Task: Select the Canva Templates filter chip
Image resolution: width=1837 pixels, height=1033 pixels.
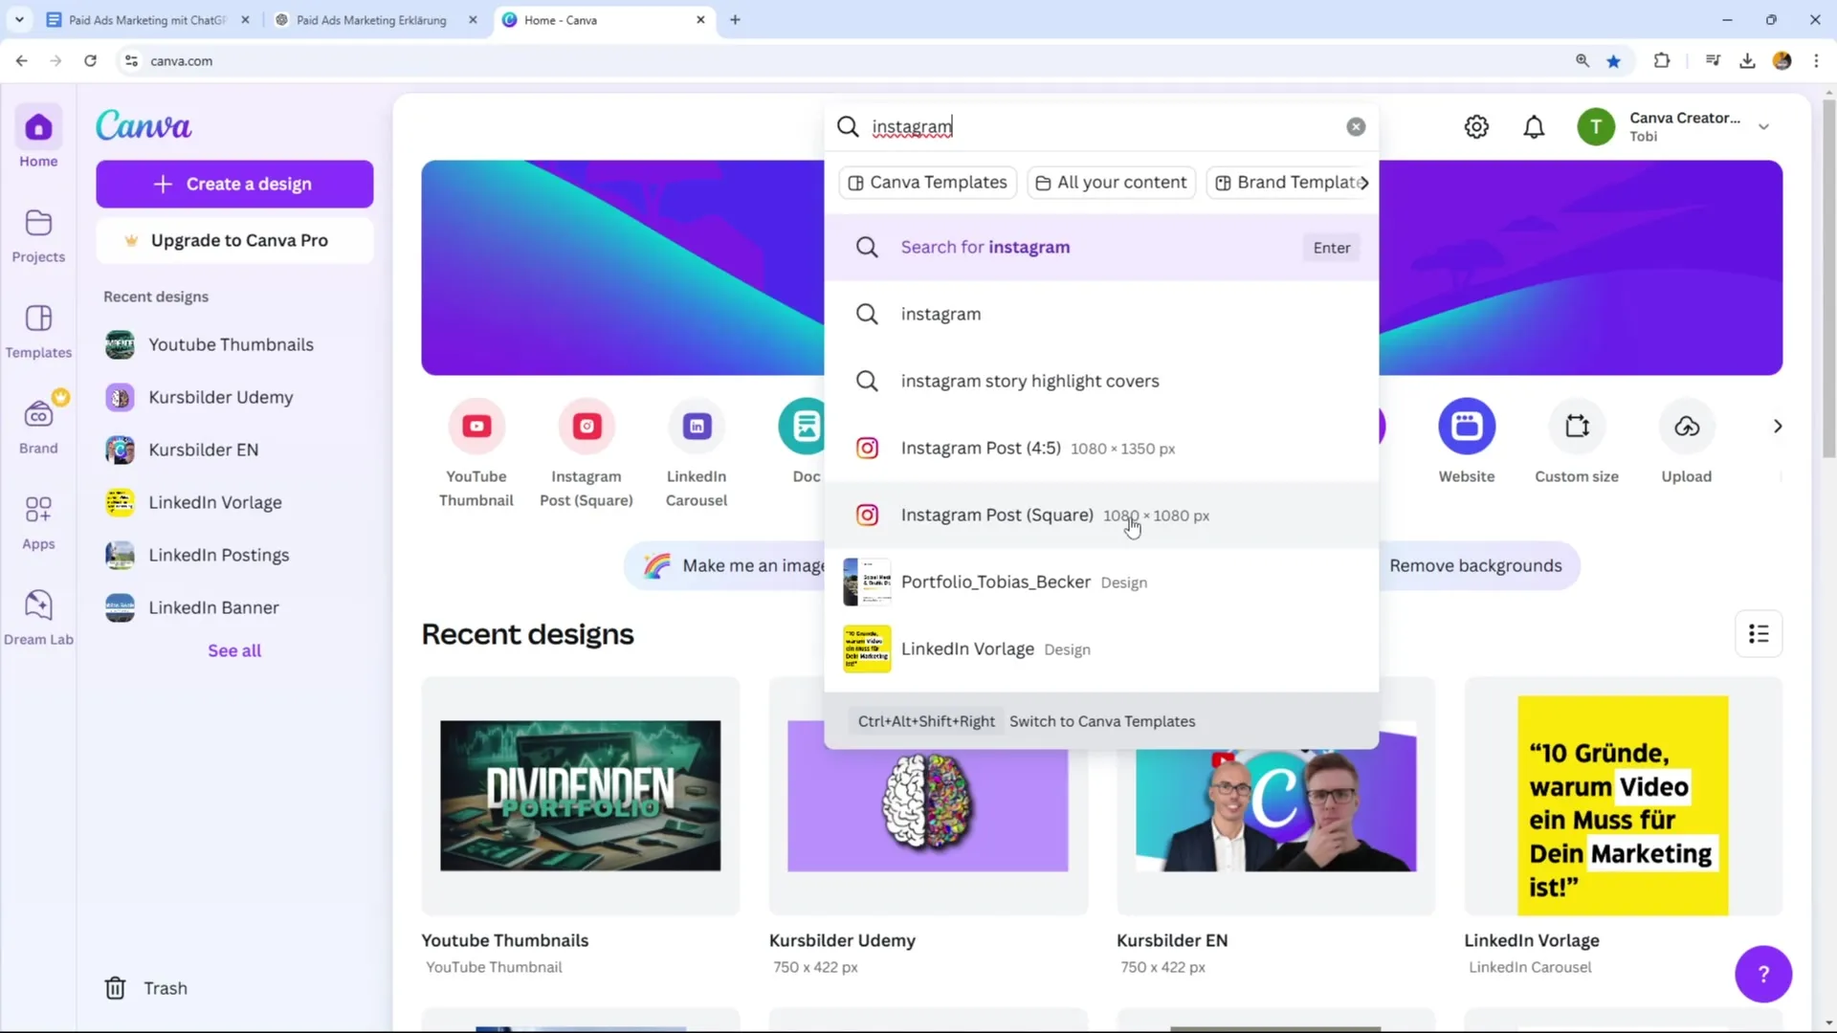Action: (928, 183)
